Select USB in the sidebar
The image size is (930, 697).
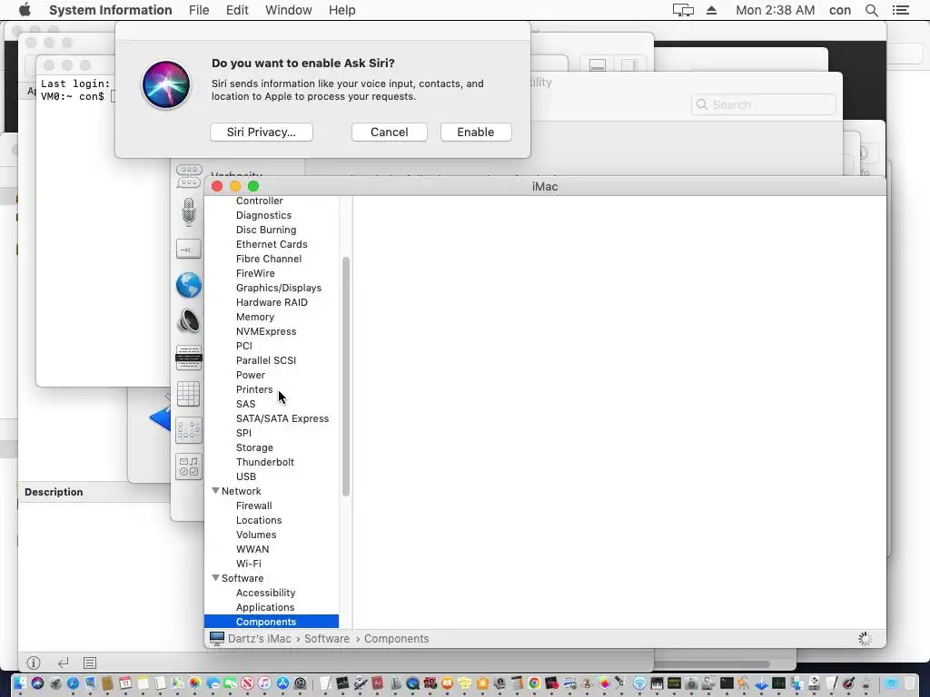[246, 476]
